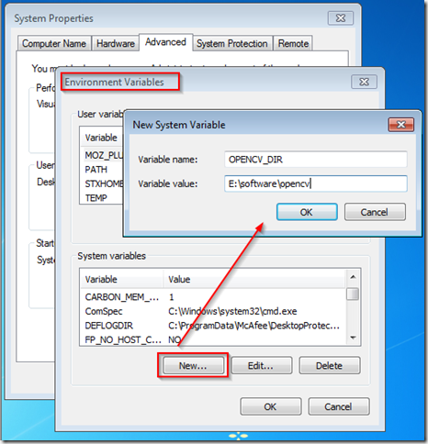Select the ComSpec system variable row

tap(213, 311)
